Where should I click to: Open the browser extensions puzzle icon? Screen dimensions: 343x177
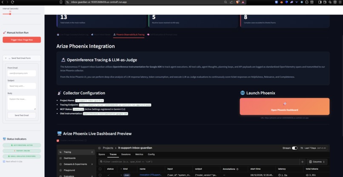307,2
